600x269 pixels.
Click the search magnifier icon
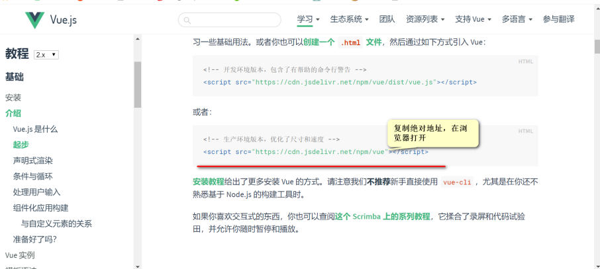click(187, 20)
